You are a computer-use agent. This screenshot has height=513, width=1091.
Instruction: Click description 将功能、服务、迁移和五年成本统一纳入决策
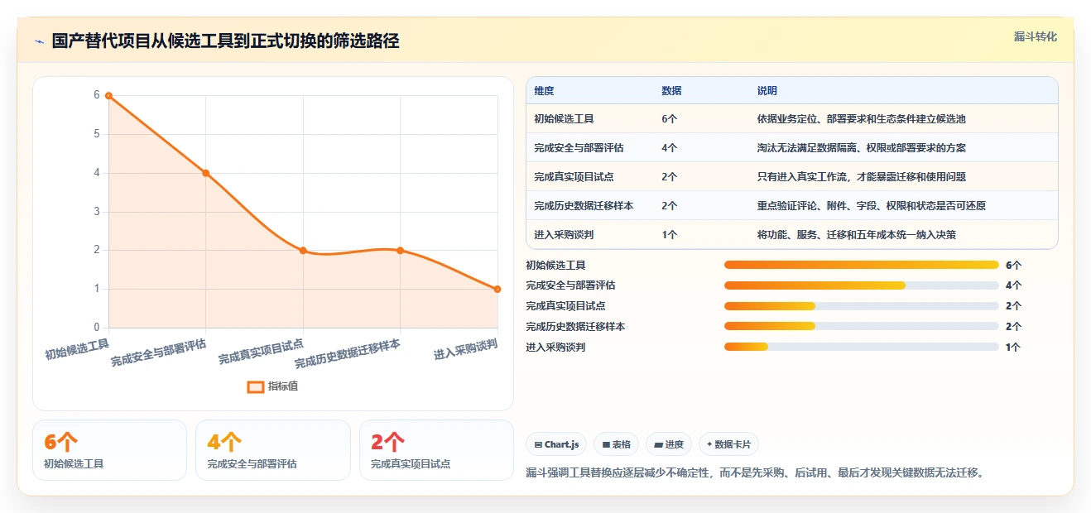(x=856, y=235)
